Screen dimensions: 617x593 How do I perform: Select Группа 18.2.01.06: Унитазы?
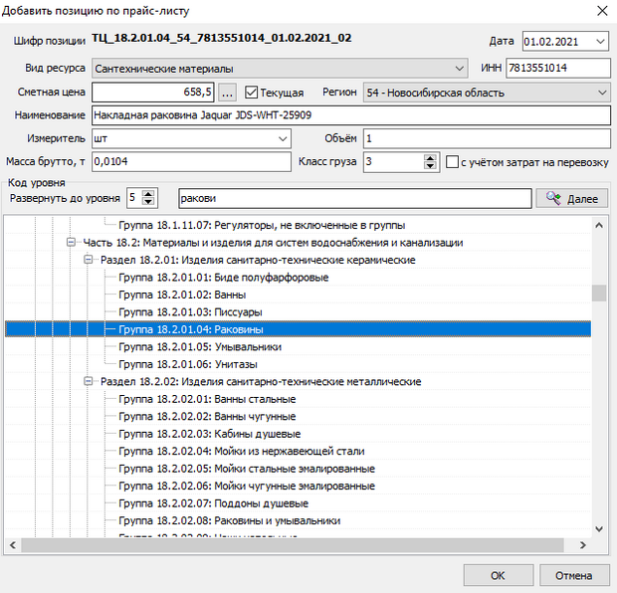(188, 364)
